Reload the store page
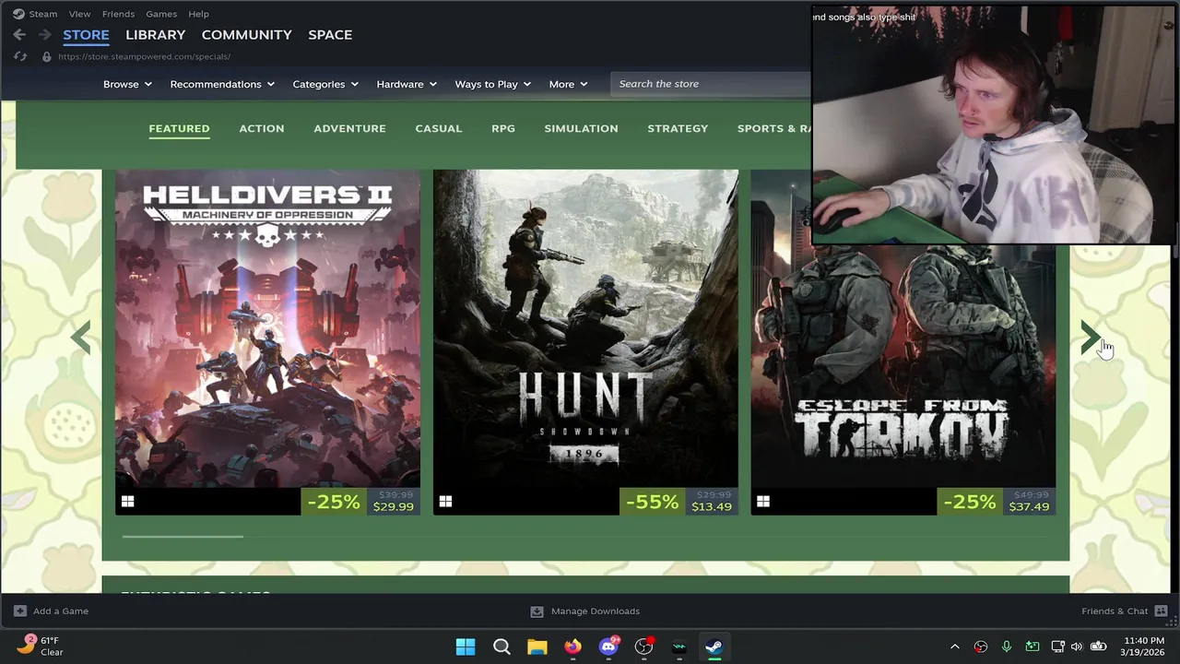This screenshot has height=664, width=1180. tap(20, 56)
